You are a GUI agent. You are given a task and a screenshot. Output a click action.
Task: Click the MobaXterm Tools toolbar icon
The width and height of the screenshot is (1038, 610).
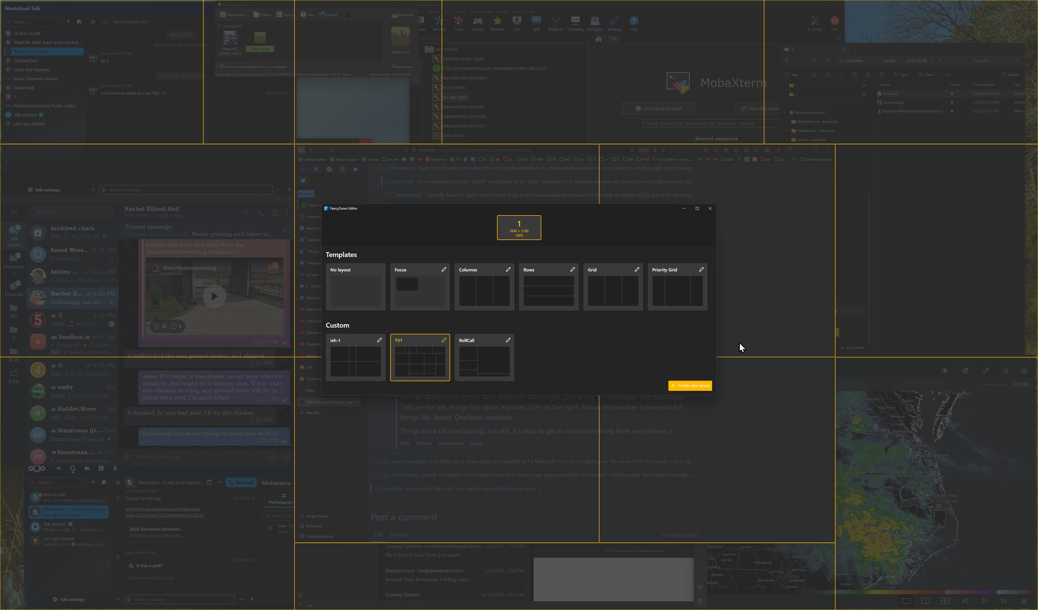459,23
